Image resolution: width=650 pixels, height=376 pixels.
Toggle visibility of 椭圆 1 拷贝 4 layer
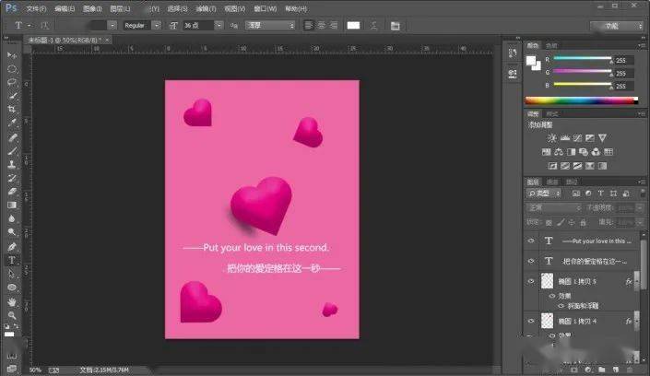pyautogui.click(x=530, y=320)
